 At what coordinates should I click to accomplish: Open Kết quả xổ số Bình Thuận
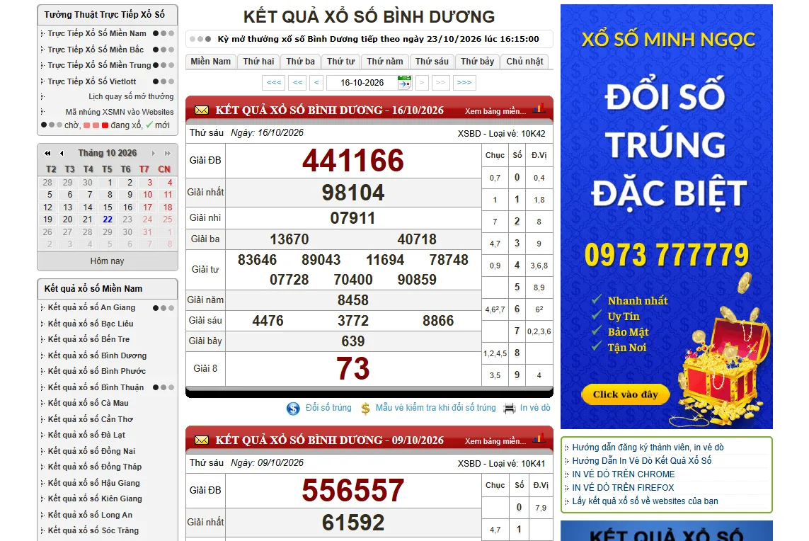pos(96,387)
